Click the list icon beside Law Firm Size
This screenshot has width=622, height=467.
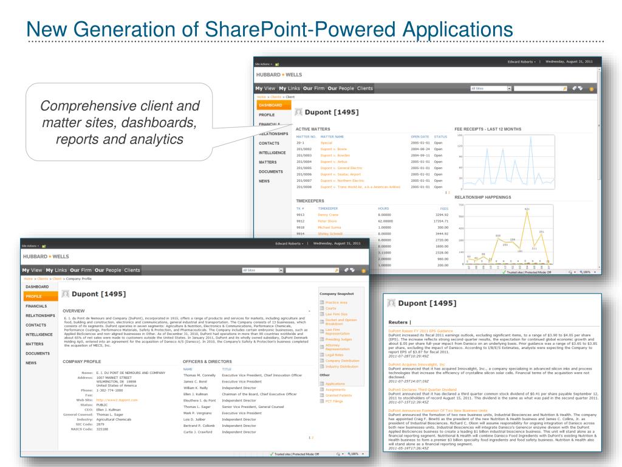click(322, 314)
